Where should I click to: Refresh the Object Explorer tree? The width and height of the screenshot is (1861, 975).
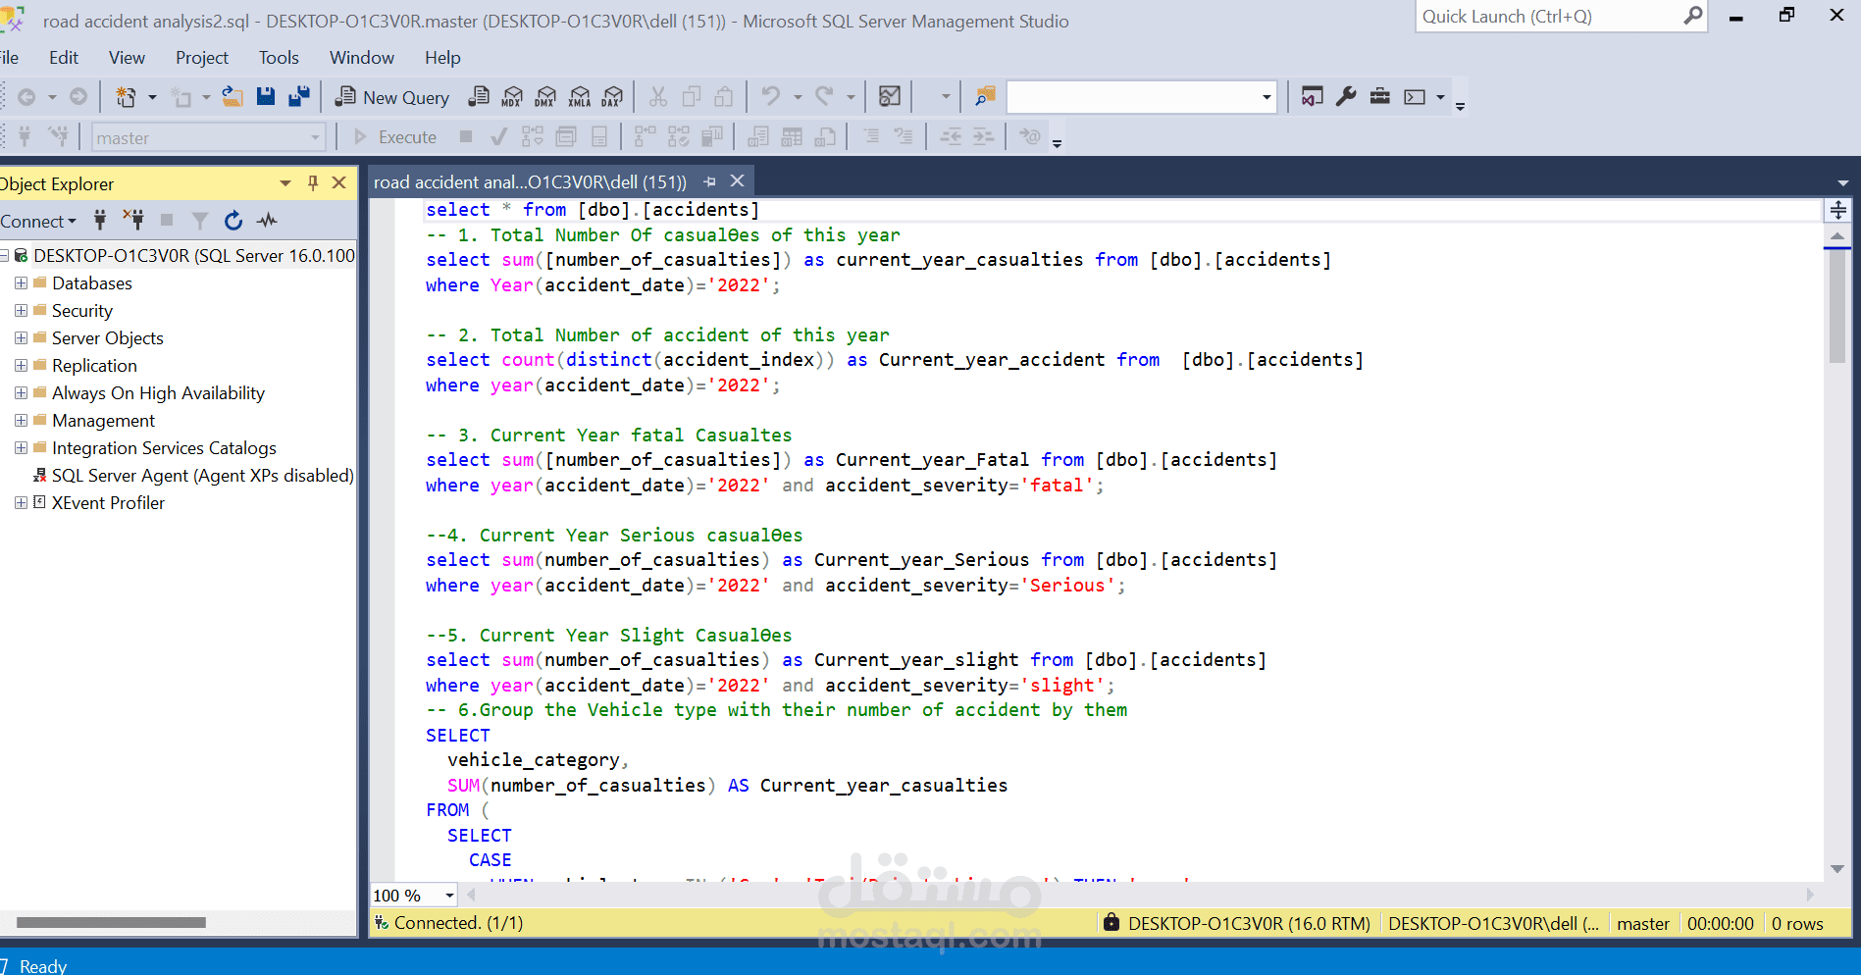[x=233, y=221]
